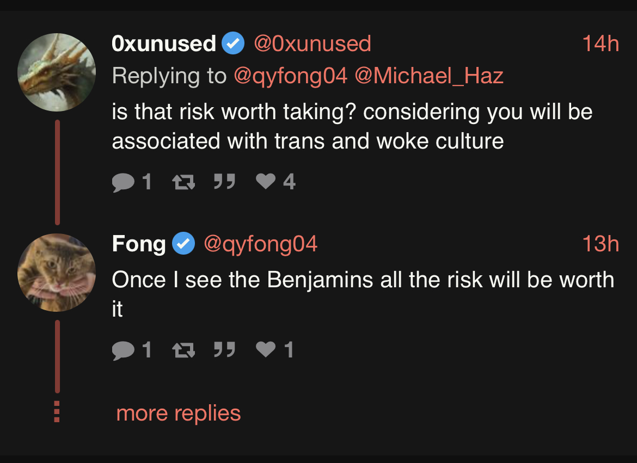This screenshot has height=463, width=637.
Task: Click the verified badge next to Fong
Action: (183, 244)
